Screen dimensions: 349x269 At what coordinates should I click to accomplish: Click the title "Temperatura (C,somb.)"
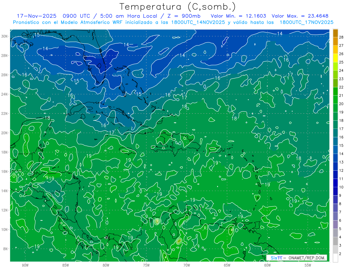[178, 7]
